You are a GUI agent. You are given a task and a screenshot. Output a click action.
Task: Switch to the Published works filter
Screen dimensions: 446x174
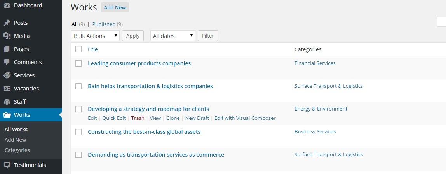[x=104, y=24]
